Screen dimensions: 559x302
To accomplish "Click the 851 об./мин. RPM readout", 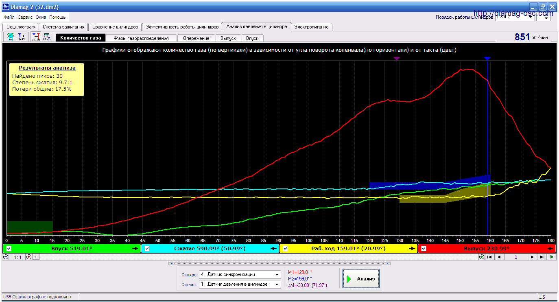I will pyautogui.click(x=531, y=37).
